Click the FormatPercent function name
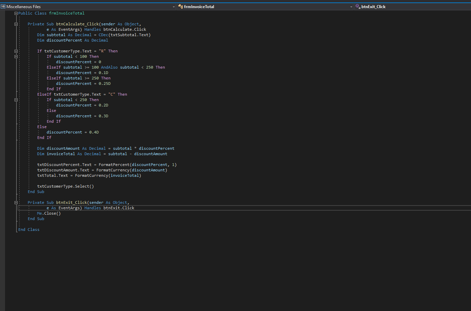 coord(114,165)
